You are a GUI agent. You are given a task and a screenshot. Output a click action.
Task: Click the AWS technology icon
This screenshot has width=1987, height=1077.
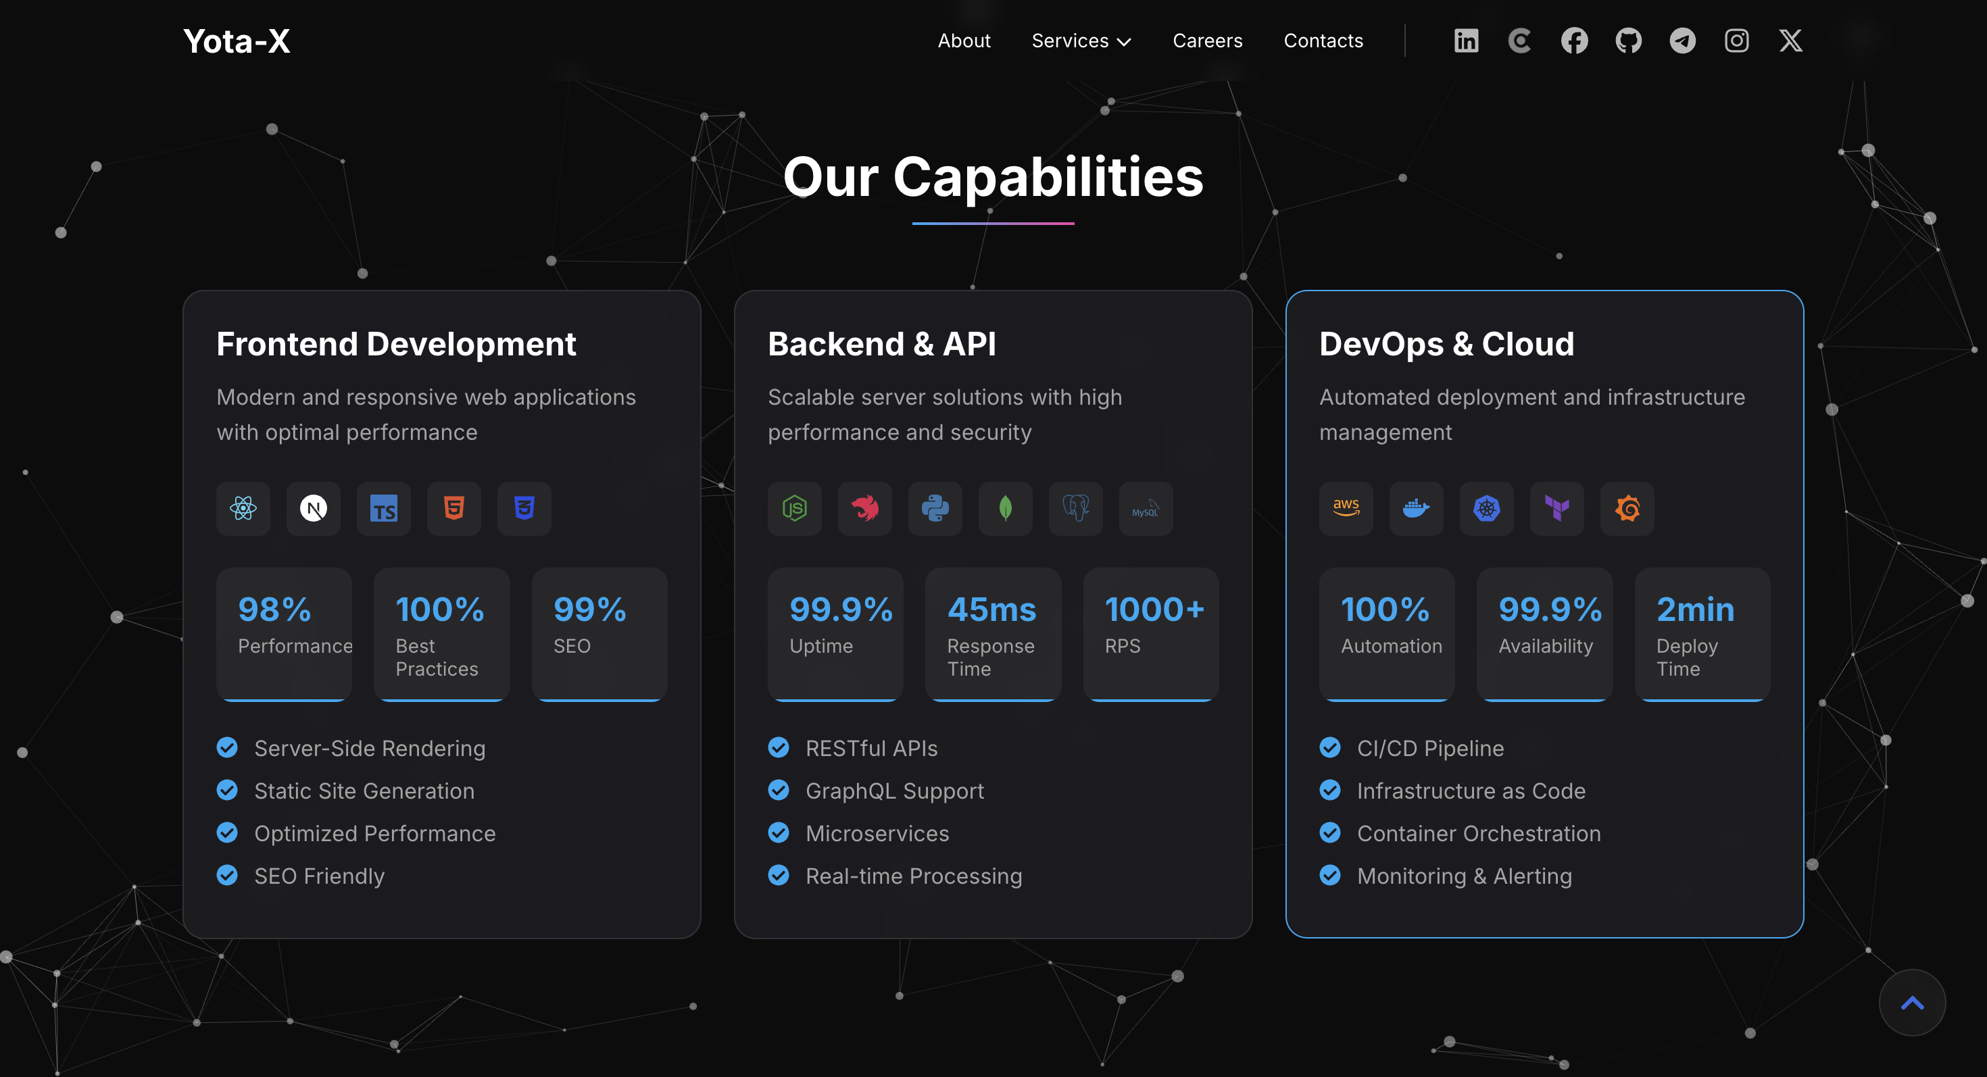[1346, 509]
